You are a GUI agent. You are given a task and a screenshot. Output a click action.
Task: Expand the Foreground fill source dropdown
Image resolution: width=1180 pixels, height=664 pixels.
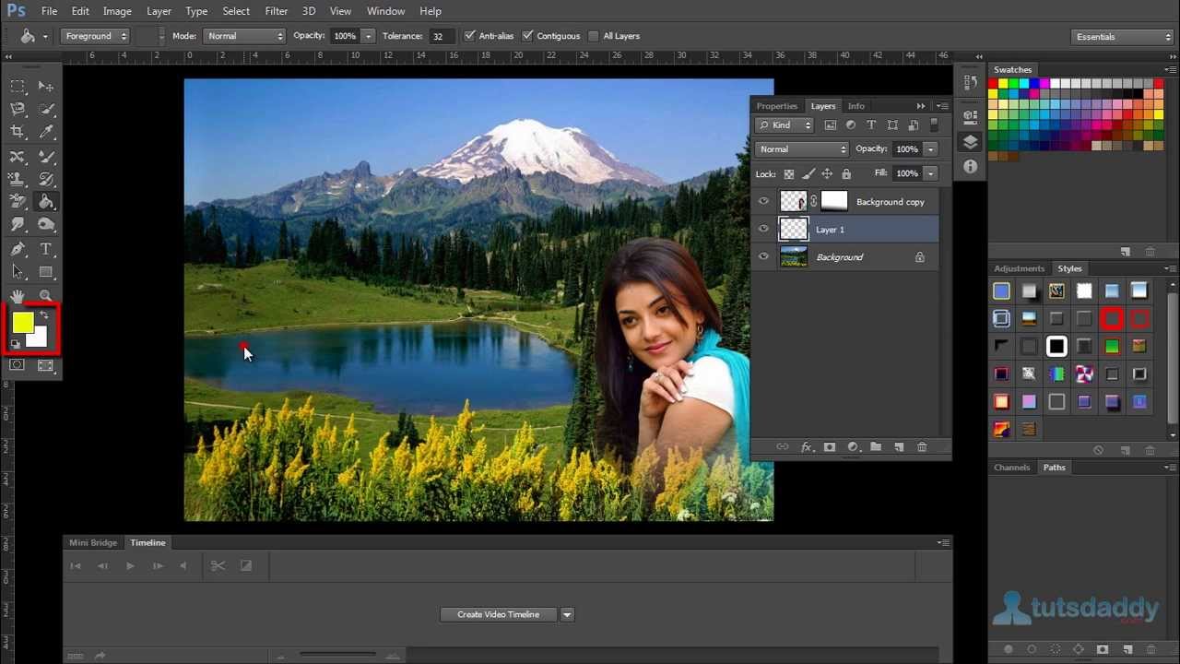click(x=96, y=36)
